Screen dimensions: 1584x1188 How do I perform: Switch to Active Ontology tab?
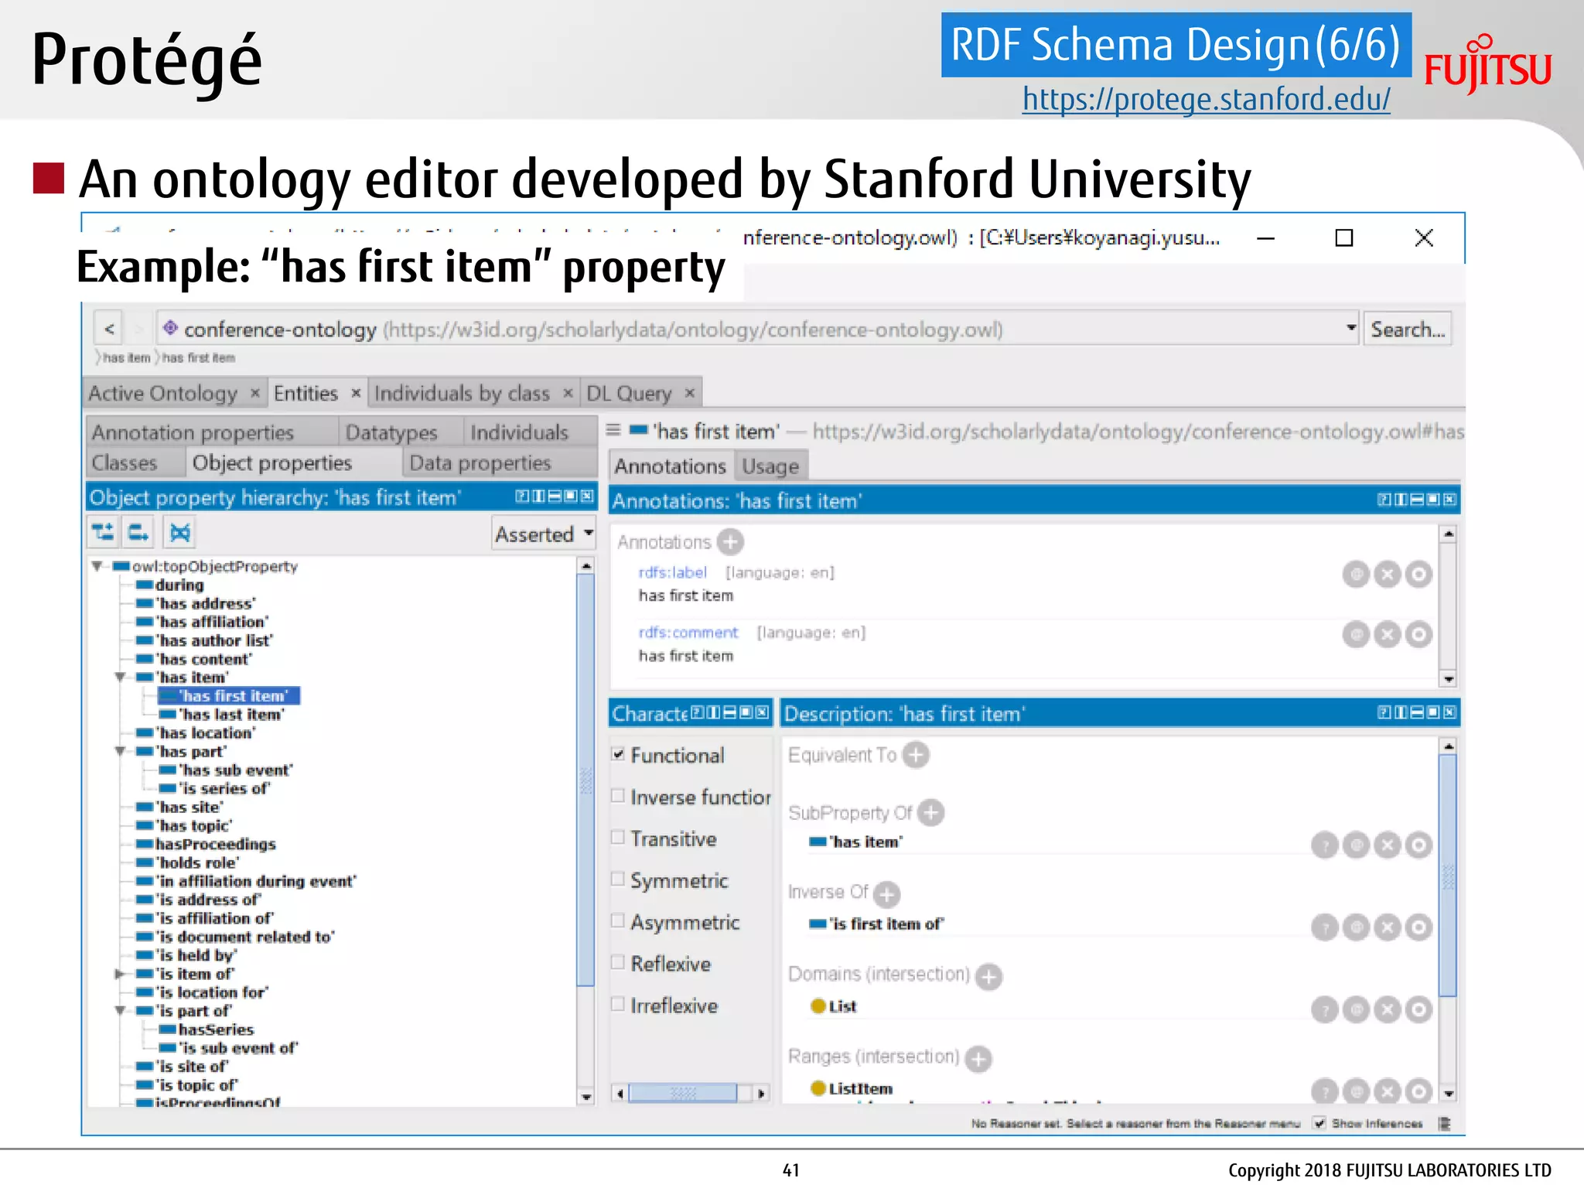(175, 393)
